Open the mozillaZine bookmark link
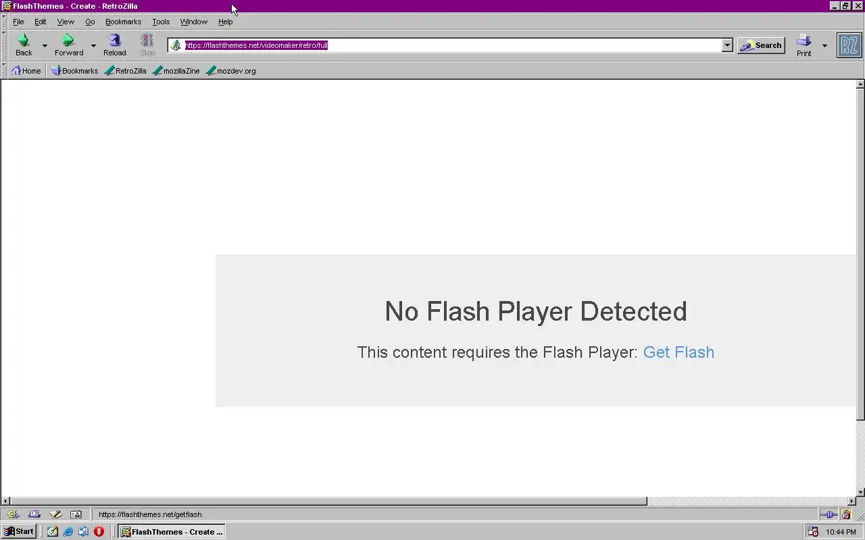Image resolution: width=865 pixels, height=540 pixels. [176, 70]
